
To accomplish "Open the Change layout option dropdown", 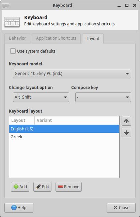I will 41,97.
